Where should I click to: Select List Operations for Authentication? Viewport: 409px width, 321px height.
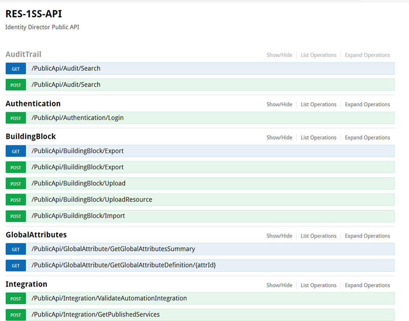(x=318, y=104)
